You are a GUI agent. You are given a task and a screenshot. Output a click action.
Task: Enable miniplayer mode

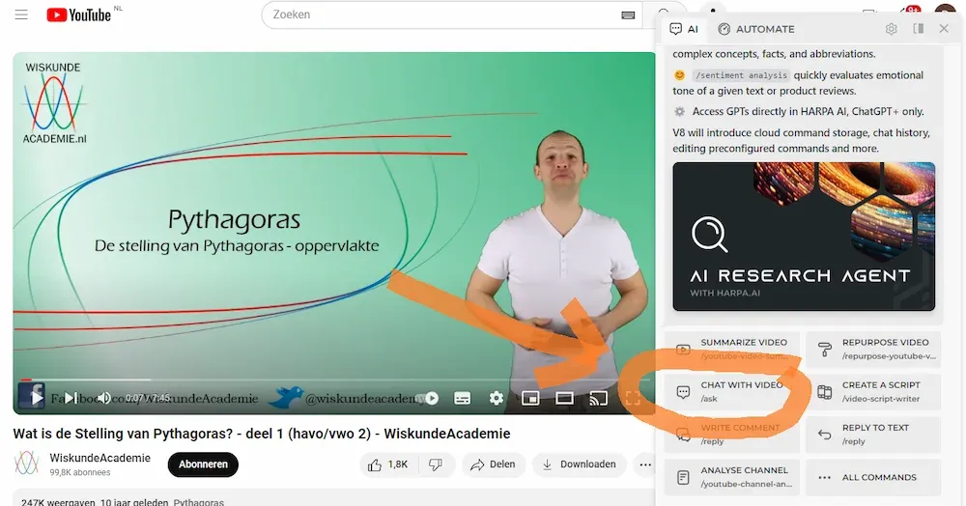point(529,398)
